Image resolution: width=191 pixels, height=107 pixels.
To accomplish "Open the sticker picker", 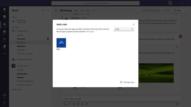I will coord(82,104).
